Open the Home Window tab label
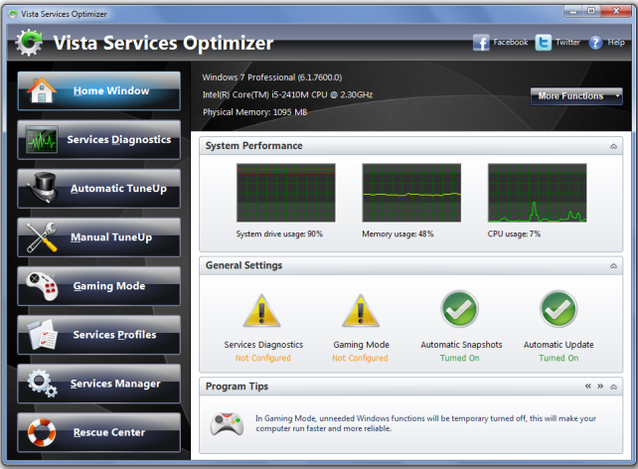Viewport: 638px width, 469px height. (x=111, y=90)
